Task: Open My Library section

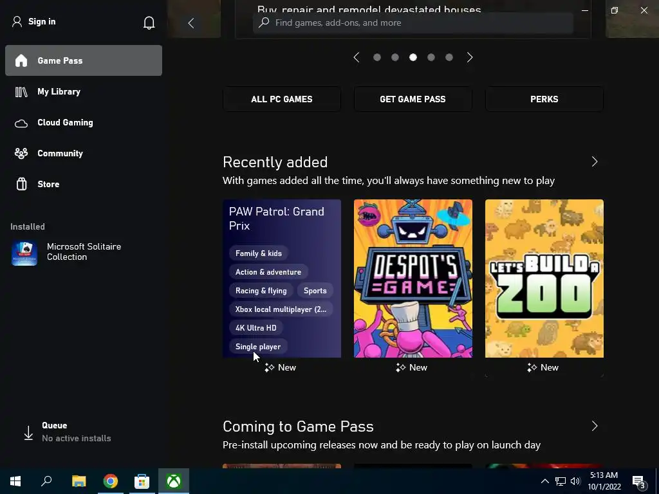Action: (x=84, y=91)
